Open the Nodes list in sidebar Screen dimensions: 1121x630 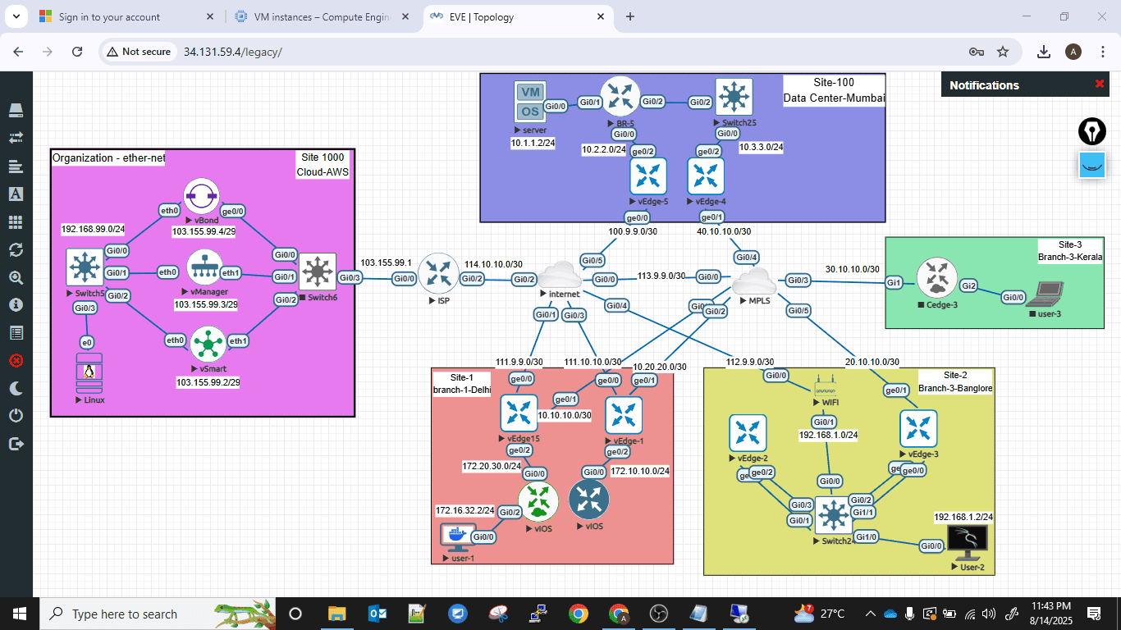(16, 111)
